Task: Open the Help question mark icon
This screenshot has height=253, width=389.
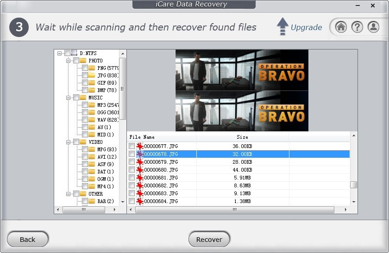Action: tap(357, 27)
